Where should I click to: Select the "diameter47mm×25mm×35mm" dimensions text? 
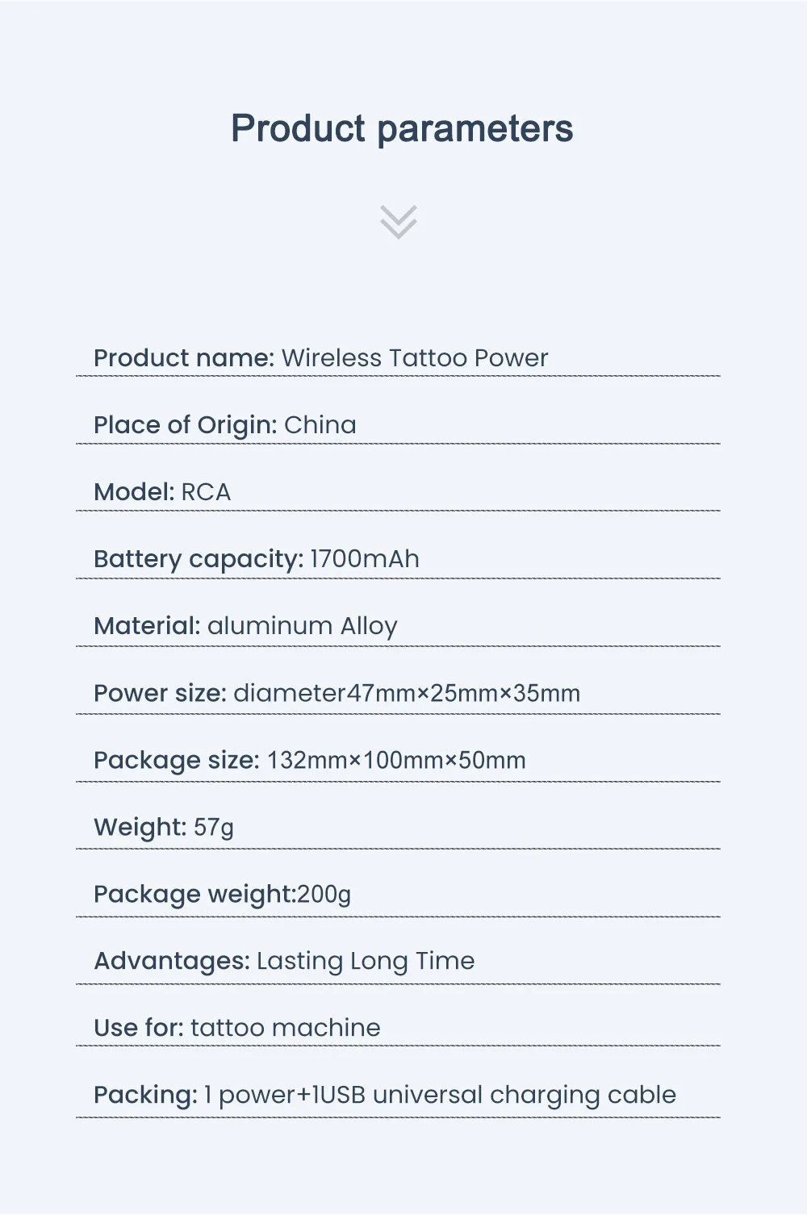(x=407, y=693)
